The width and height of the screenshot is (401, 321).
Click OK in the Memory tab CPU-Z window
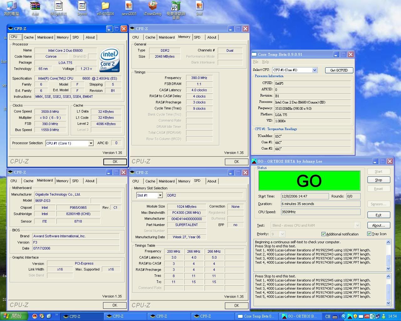(237, 162)
